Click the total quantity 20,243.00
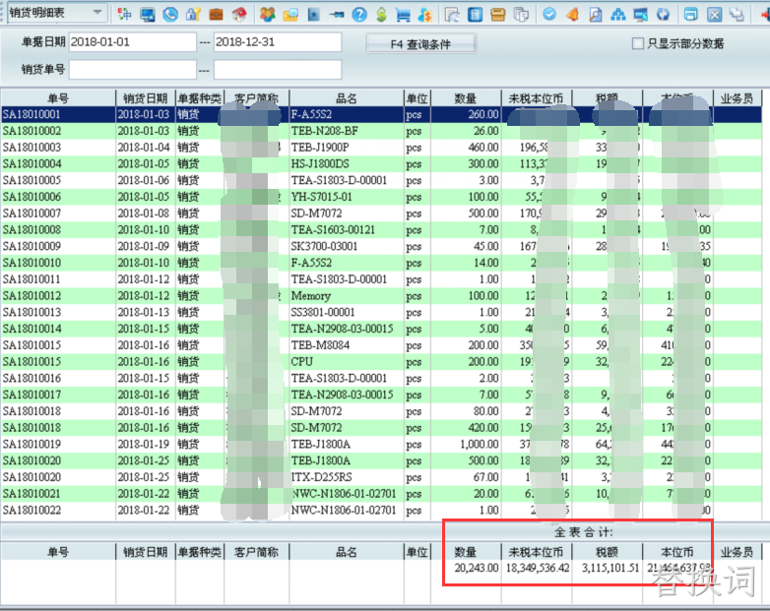The image size is (770, 611). [x=477, y=568]
